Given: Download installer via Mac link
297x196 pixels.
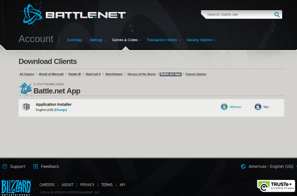Looking at the screenshot, I should [266, 107].
